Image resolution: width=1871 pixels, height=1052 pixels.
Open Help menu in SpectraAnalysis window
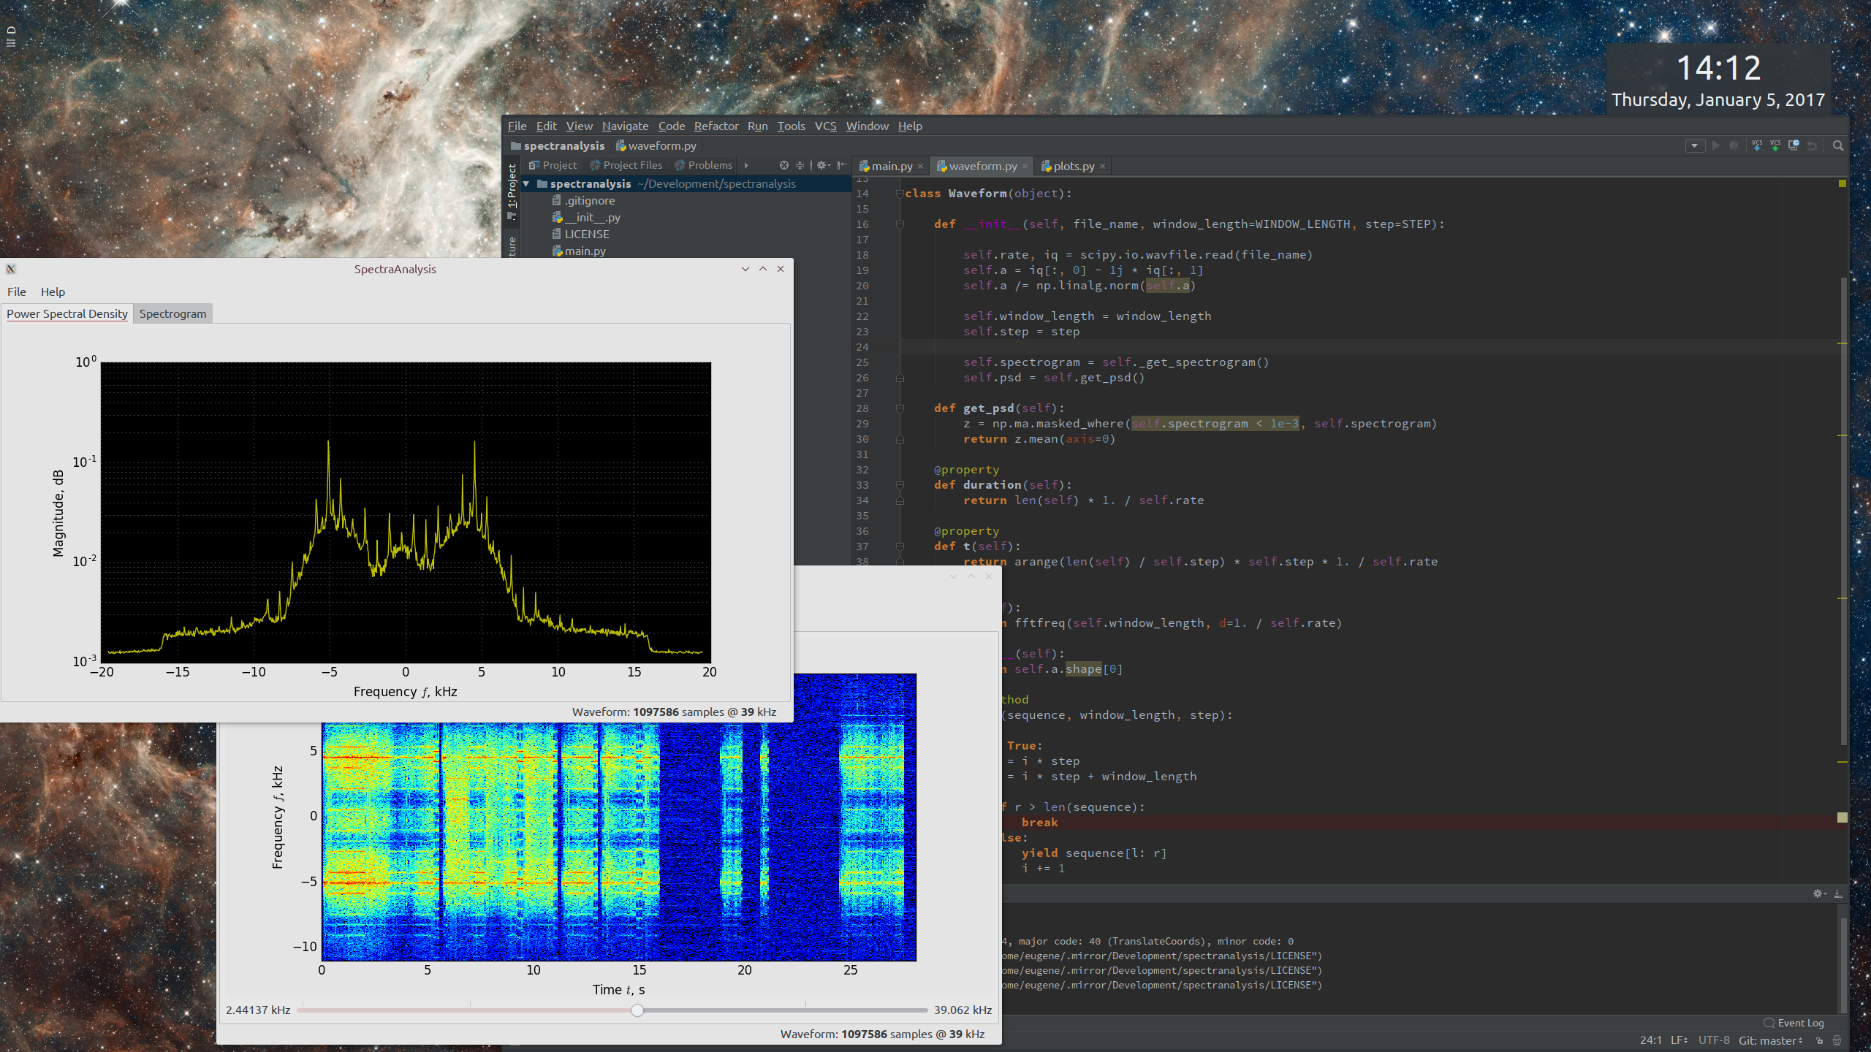[53, 291]
